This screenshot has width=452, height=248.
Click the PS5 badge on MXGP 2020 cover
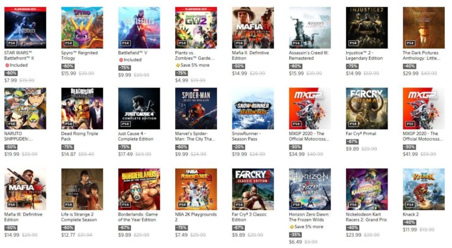[x=410, y=124]
